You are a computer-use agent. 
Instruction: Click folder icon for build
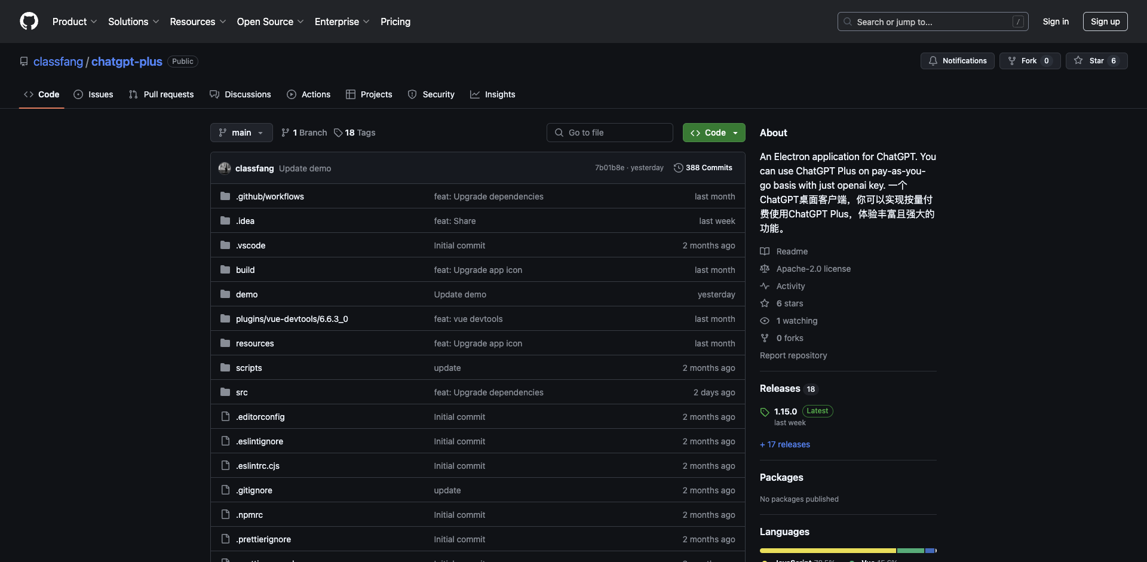coord(225,269)
